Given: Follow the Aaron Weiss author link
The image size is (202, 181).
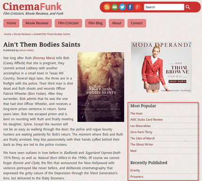Looking at the screenshot, I should click(x=26, y=50).
